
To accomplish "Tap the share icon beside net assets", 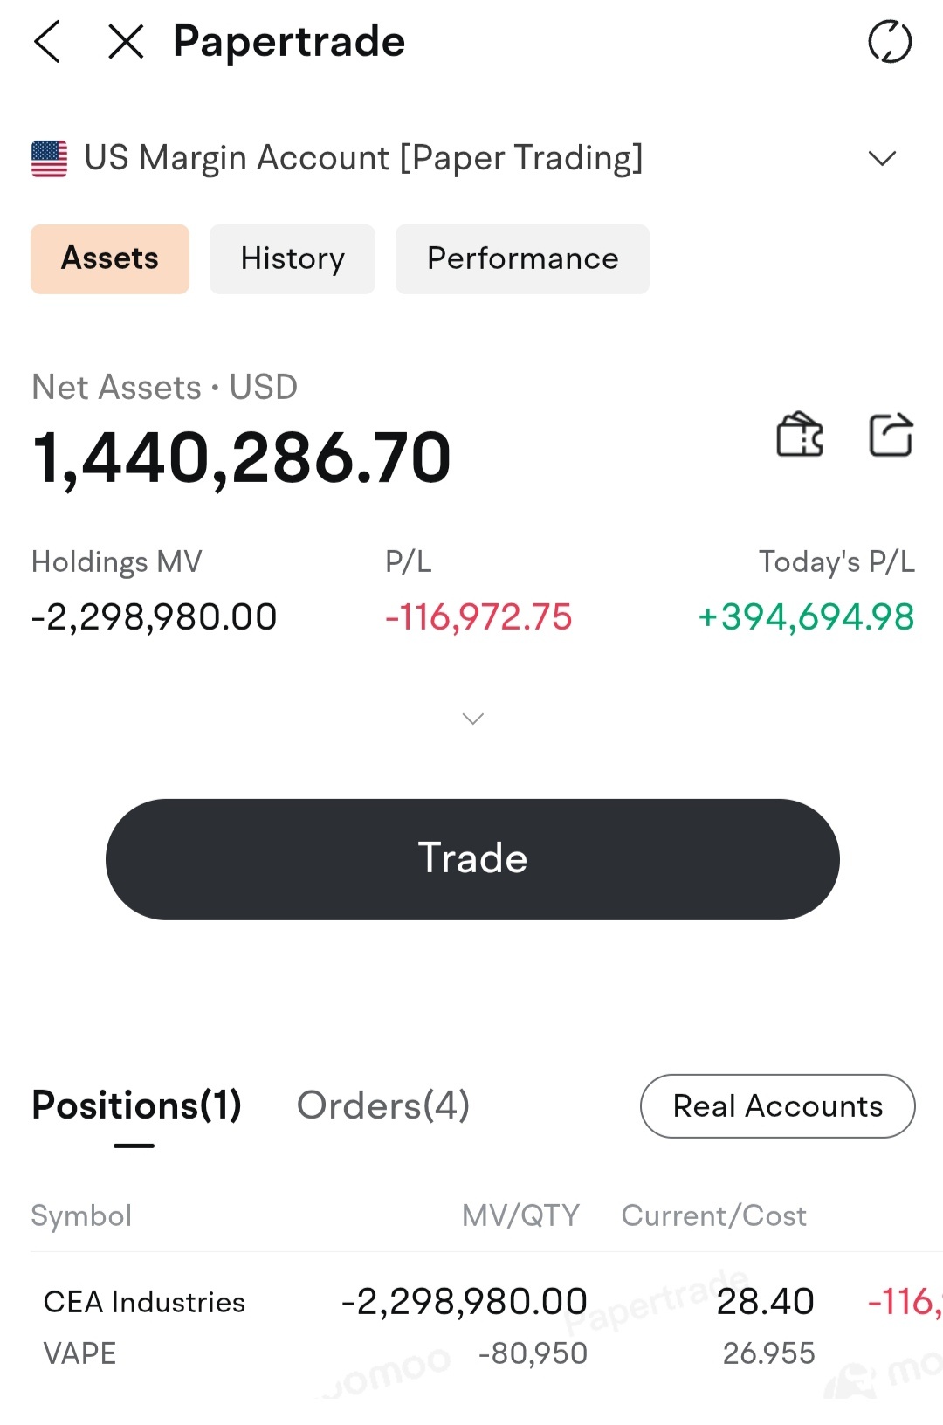I will click(891, 434).
